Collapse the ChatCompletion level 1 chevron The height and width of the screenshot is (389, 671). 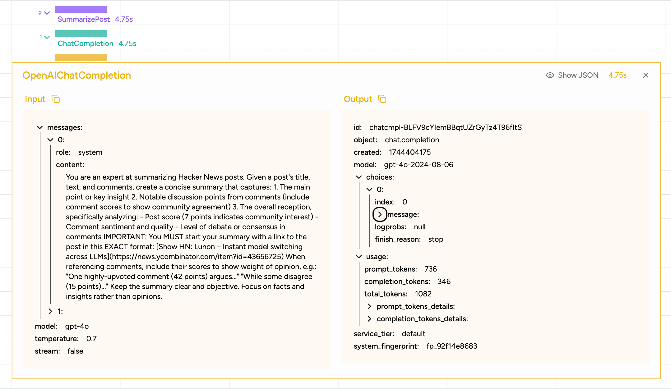click(x=47, y=37)
